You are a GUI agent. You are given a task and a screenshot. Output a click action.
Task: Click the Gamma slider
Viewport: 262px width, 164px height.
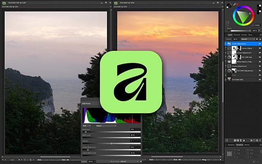click(x=112, y=143)
